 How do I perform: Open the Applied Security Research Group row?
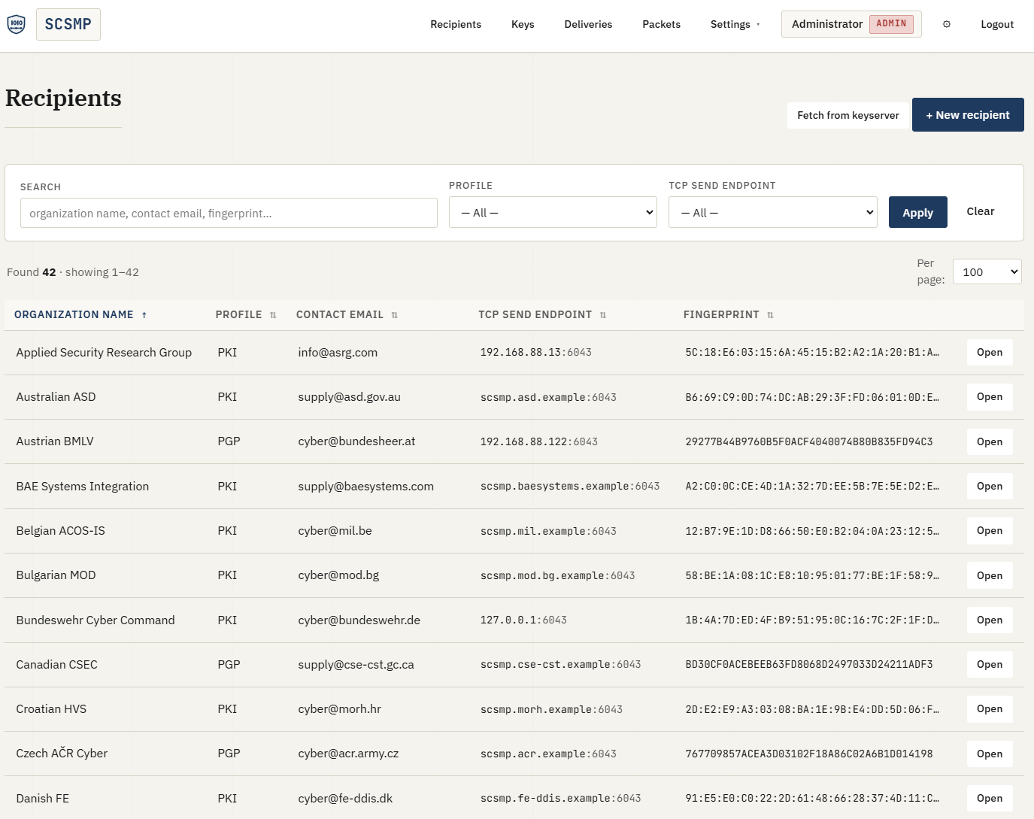pos(990,352)
